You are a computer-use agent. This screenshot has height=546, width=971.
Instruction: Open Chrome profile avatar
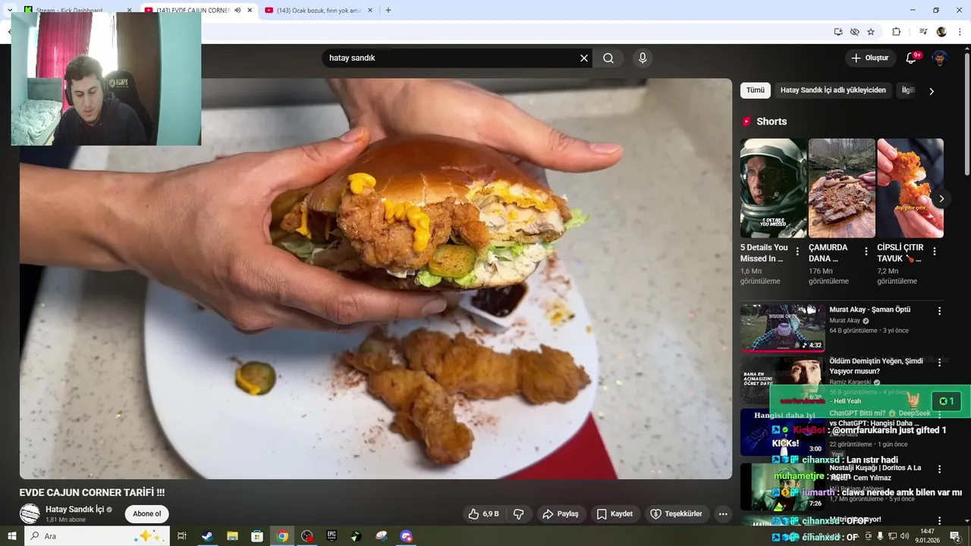pyautogui.click(x=941, y=32)
